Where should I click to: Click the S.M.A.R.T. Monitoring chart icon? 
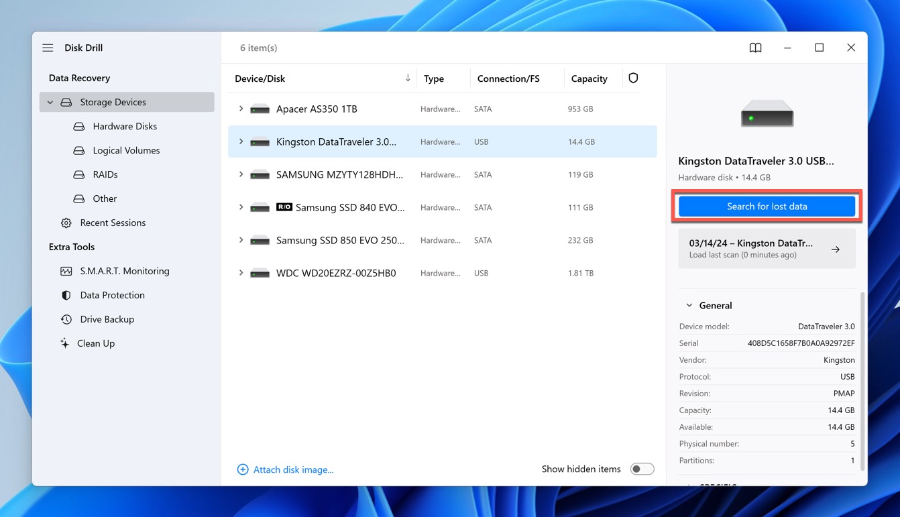66,271
